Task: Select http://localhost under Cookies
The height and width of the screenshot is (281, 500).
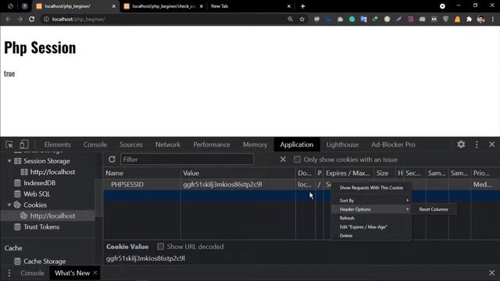Action: click(x=52, y=216)
